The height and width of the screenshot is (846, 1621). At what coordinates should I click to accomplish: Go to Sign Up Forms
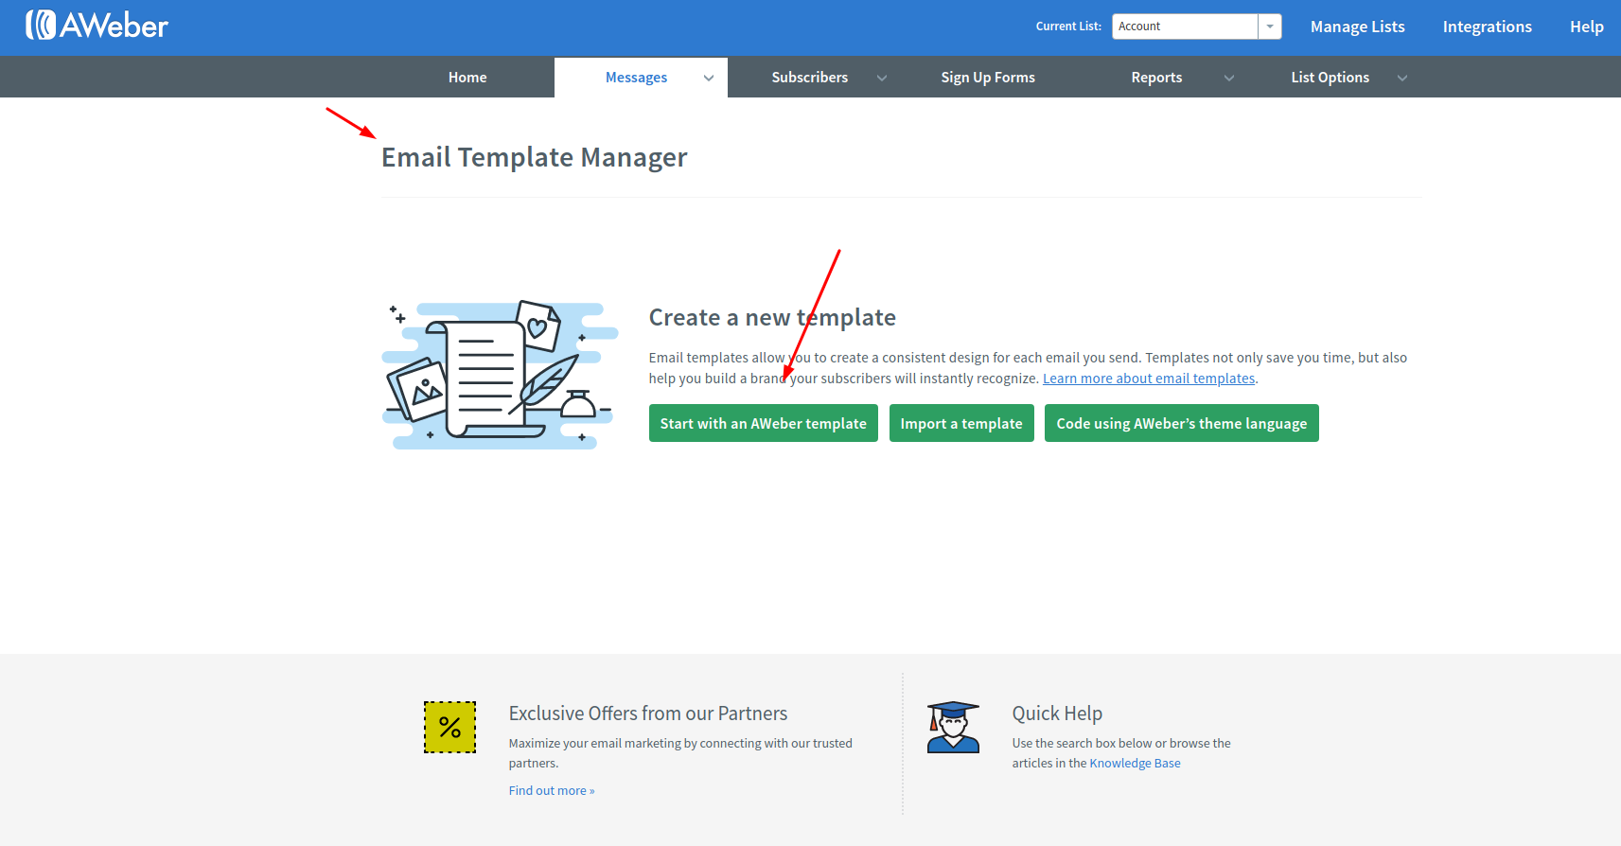[x=988, y=78]
